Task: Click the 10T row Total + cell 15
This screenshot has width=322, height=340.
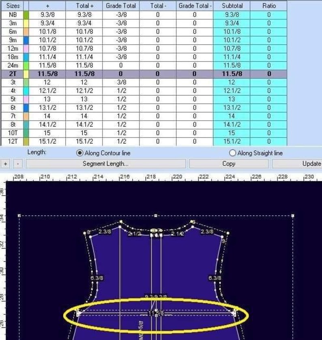Action: tap(84, 133)
